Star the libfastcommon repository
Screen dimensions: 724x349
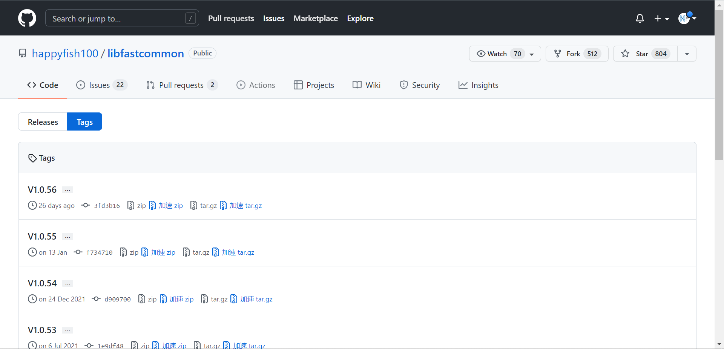tap(645, 54)
